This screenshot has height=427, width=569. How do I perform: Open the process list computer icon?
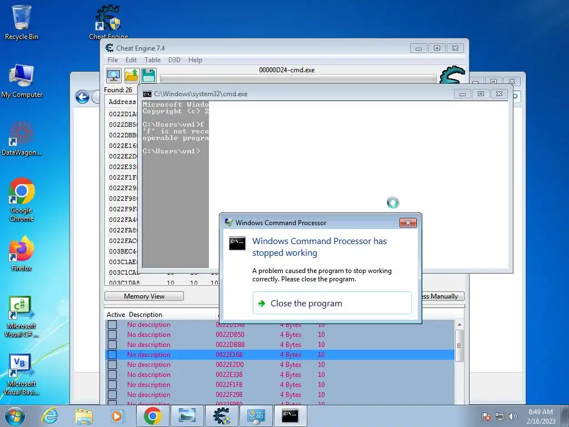point(113,76)
